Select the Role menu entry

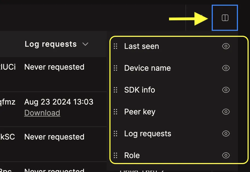[132, 155]
